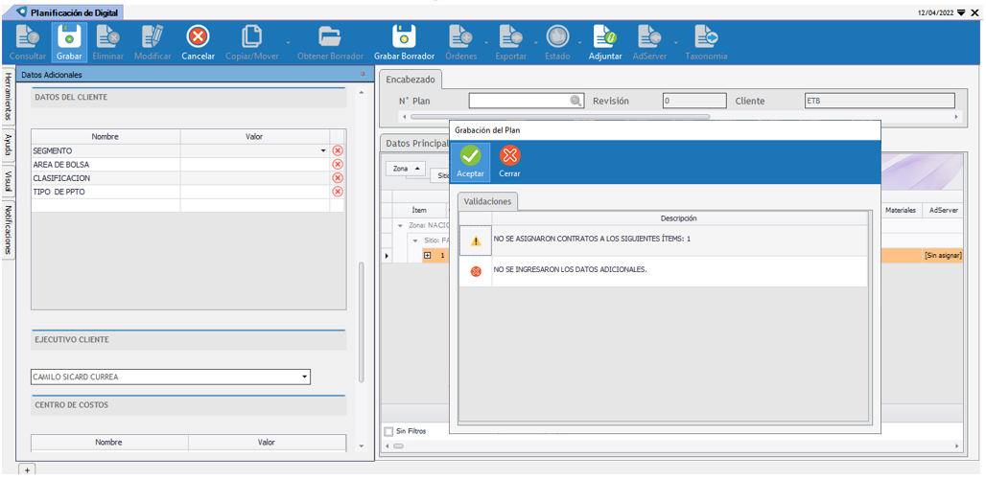Click the red Cancelar icon
The image size is (986, 480).
[x=198, y=37]
